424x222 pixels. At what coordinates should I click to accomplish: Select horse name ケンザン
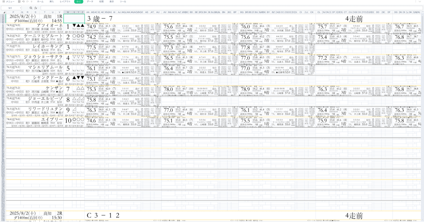54,88
